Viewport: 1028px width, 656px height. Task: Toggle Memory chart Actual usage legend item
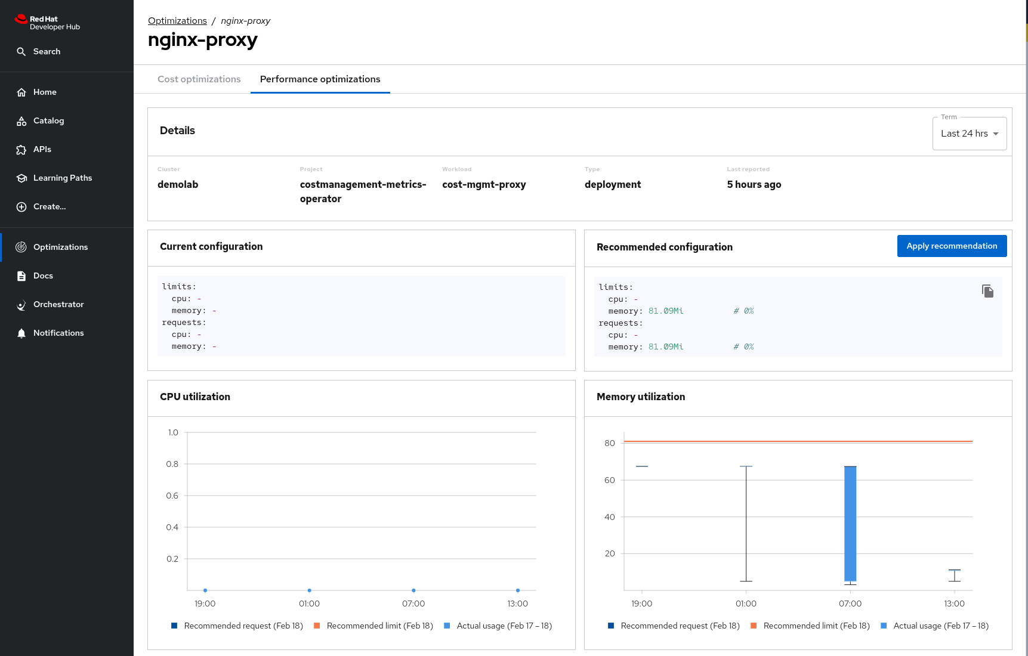click(934, 626)
